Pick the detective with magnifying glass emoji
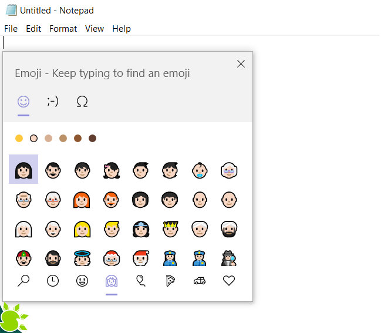The height and width of the screenshot is (333, 391). coord(228,258)
